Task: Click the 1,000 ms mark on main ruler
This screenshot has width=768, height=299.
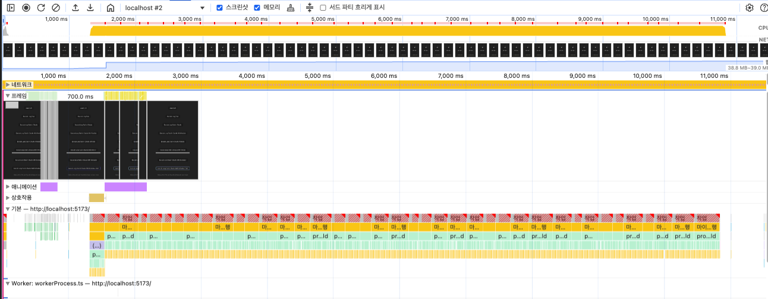Action: 53,76
